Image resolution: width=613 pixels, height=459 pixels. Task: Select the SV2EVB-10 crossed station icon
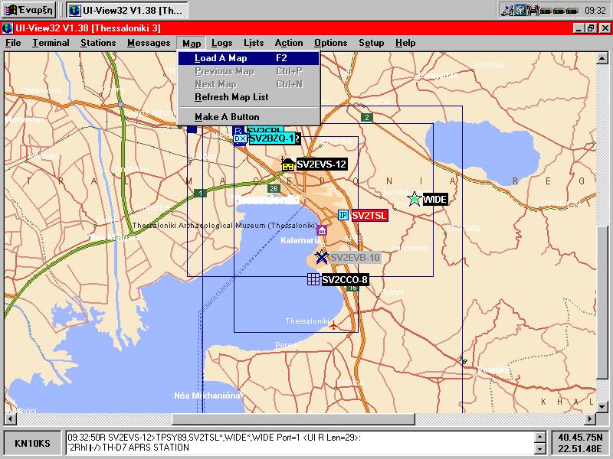pyautogui.click(x=322, y=257)
